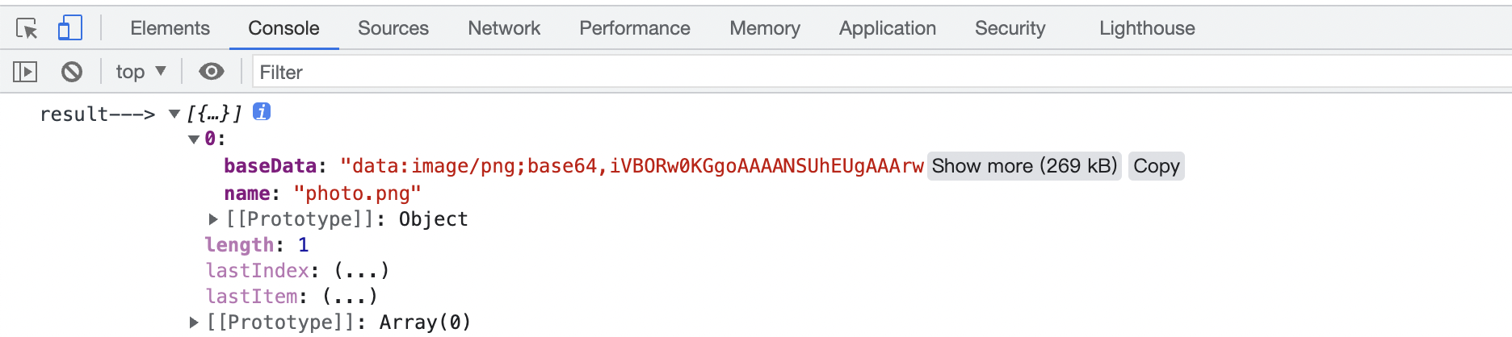Focus the console Filter field
The image size is (1512, 337).
pyautogui.click(x=882, y=72)
